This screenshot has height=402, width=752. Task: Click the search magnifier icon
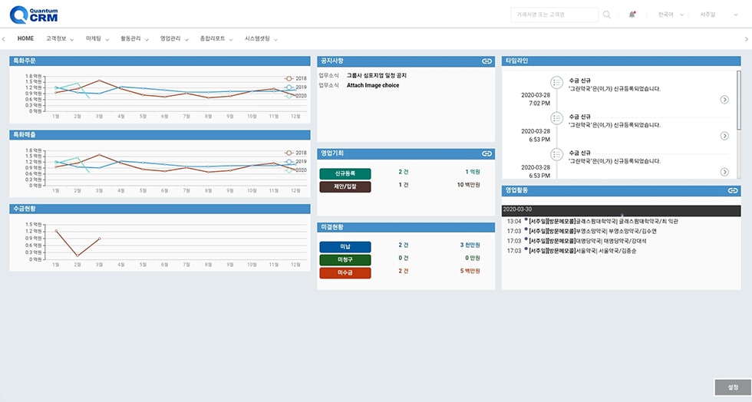[x=607, y=15]
